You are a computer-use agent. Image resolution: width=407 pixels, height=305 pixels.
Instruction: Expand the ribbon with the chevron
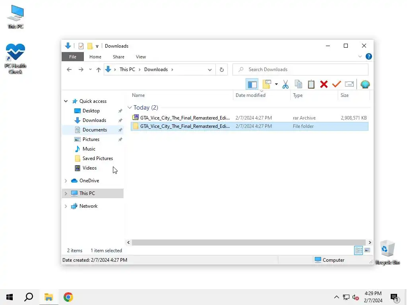tap(360, 56)
